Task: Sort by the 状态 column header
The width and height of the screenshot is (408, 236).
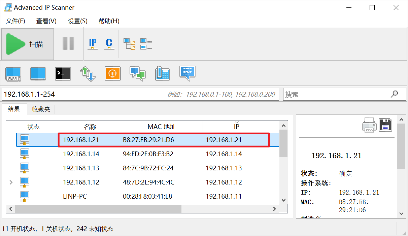Action: pyautogui.click(x=33, y=127)
